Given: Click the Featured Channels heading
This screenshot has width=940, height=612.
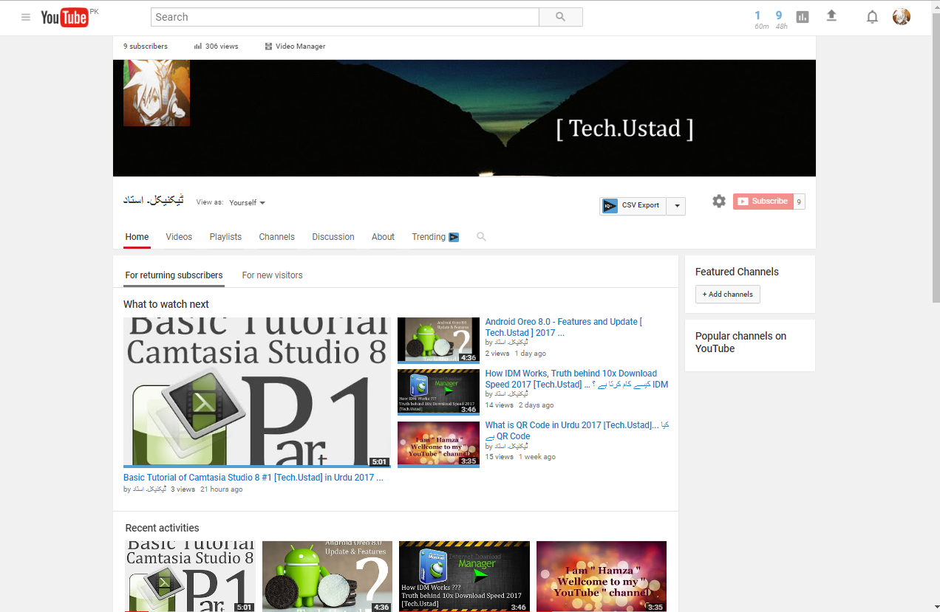Looking at the screenshot, I should pos(737,272).
